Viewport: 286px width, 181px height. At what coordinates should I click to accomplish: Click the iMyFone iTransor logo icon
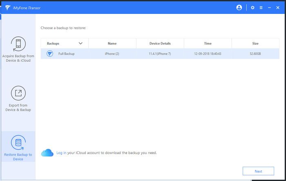[8, 8]
